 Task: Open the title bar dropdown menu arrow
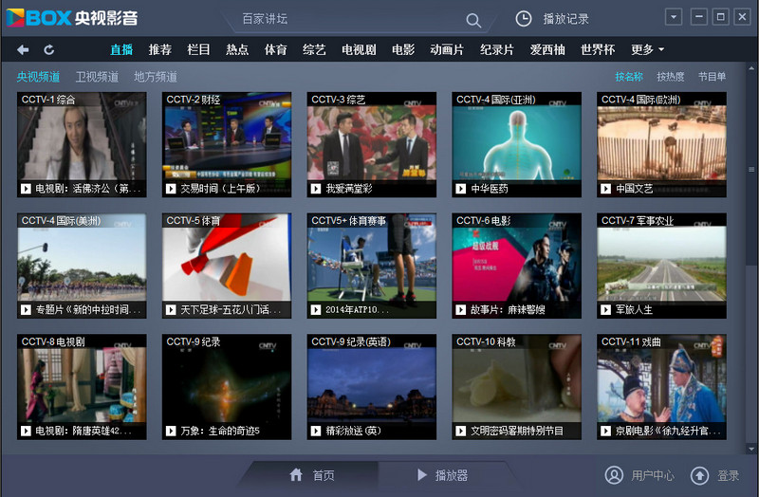[674, 17]
